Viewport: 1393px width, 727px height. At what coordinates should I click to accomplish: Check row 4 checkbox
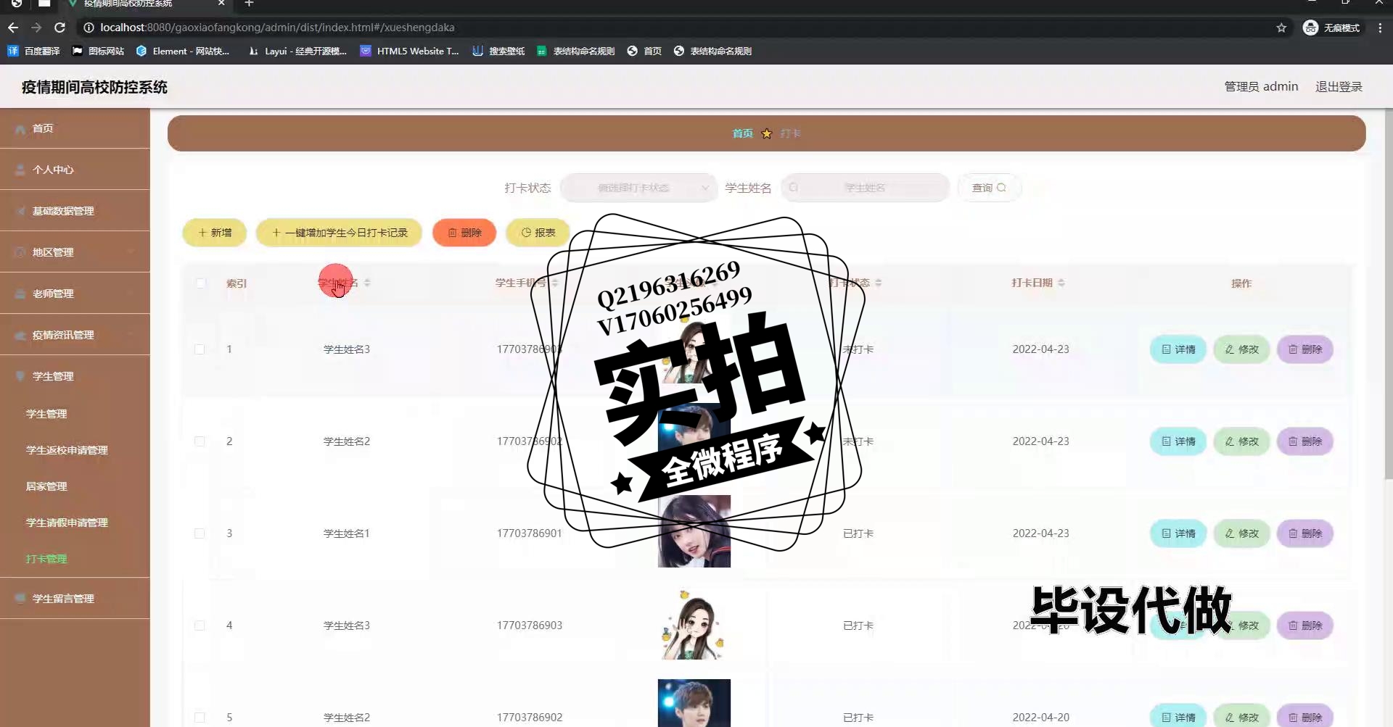pos(200,626)
